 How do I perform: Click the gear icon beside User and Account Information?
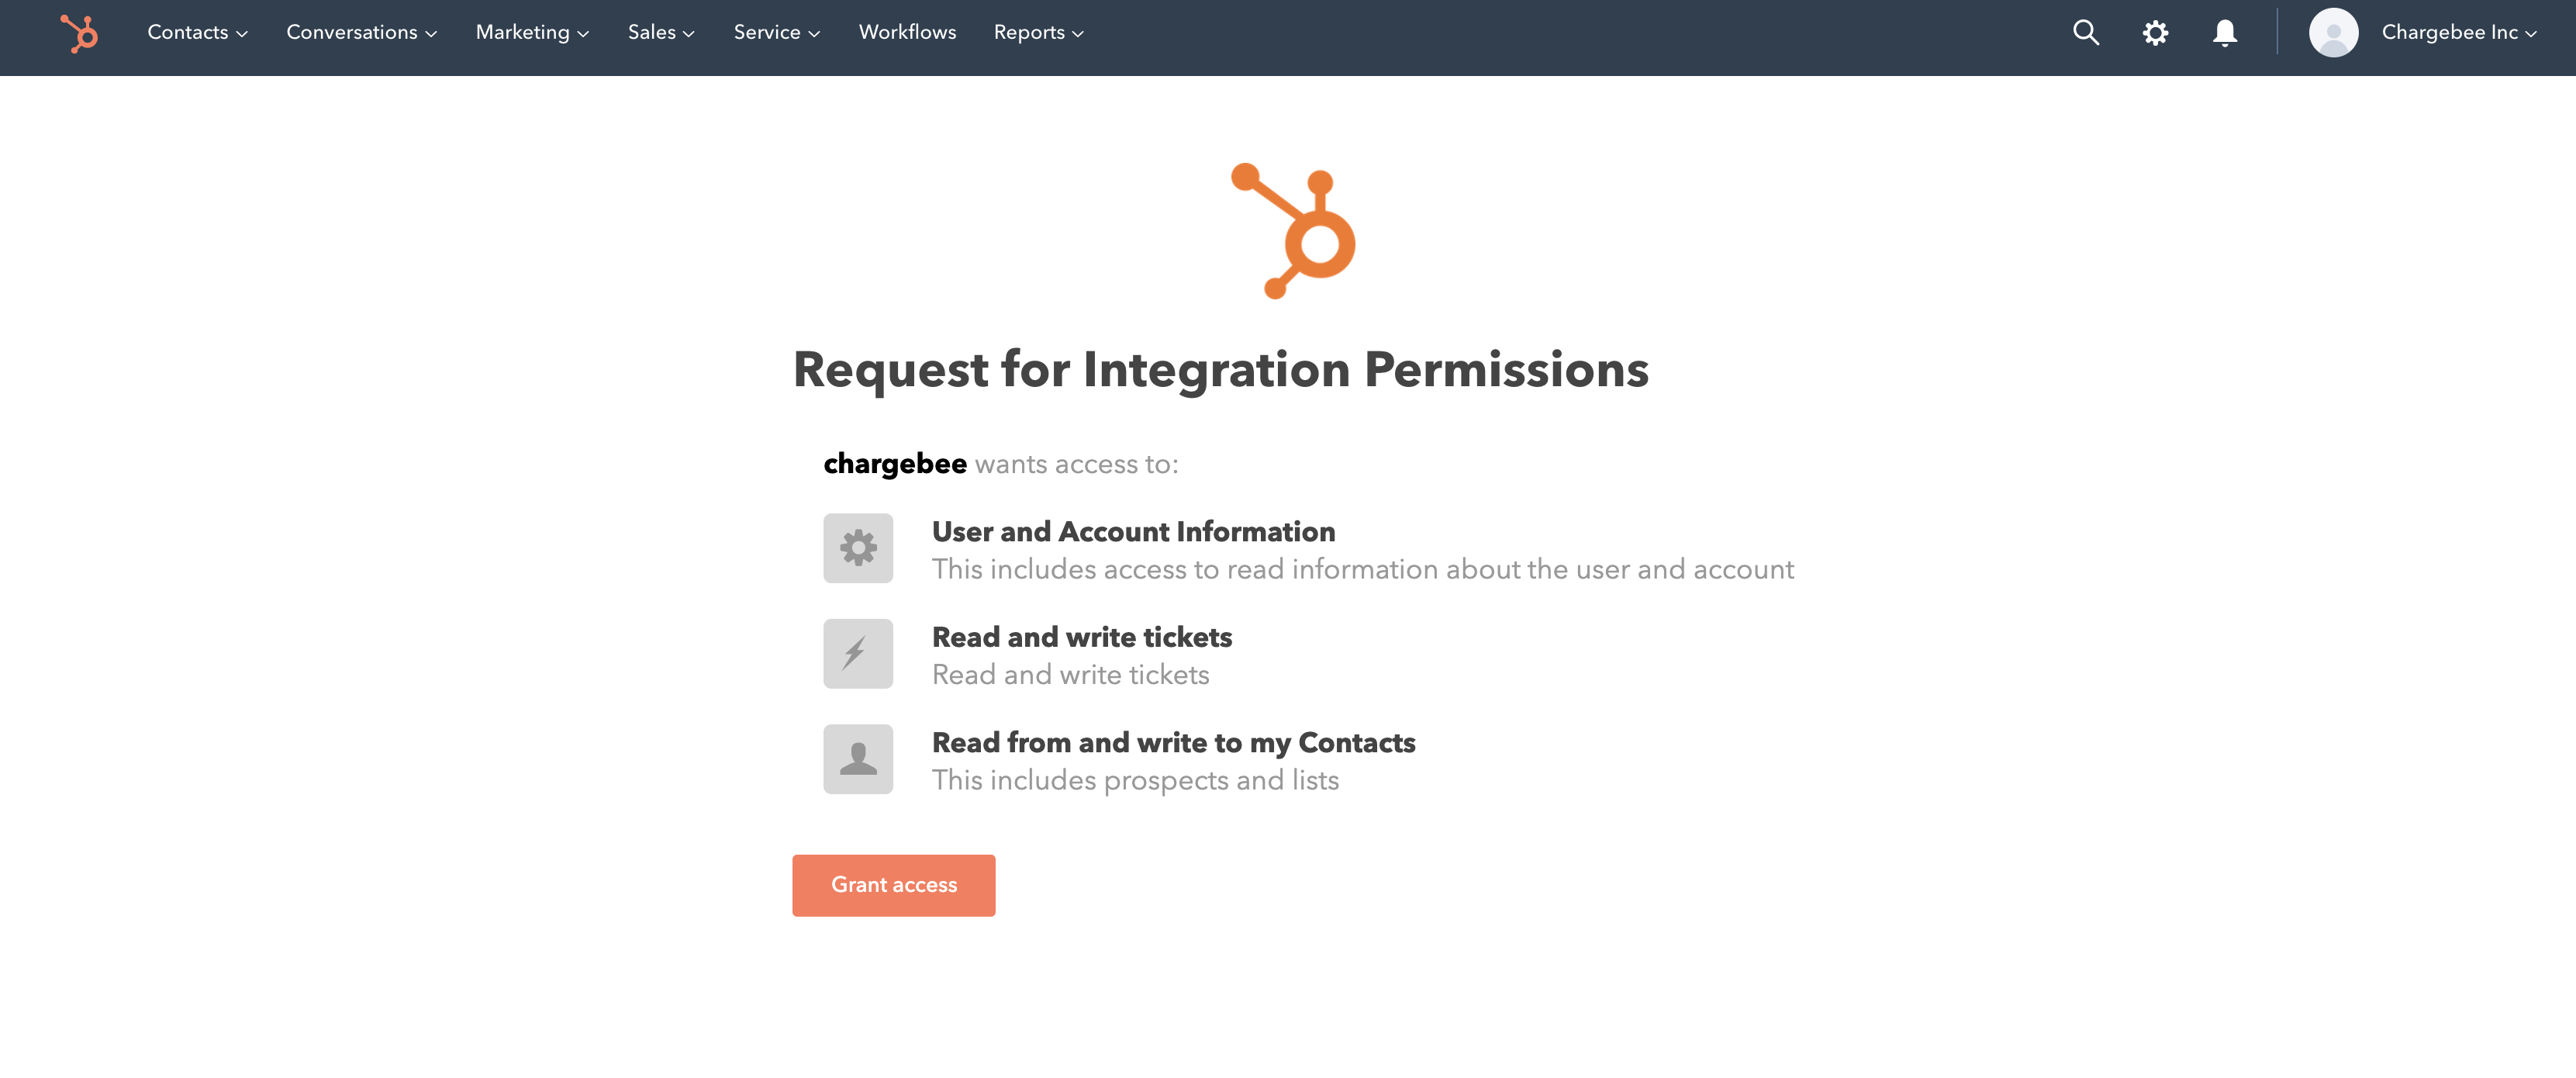click(x=858, y=548)
